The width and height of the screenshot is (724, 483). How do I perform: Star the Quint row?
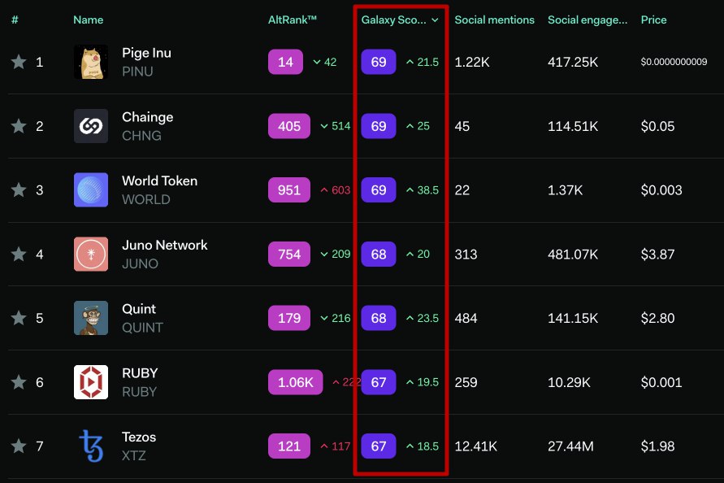coord(19,318)
